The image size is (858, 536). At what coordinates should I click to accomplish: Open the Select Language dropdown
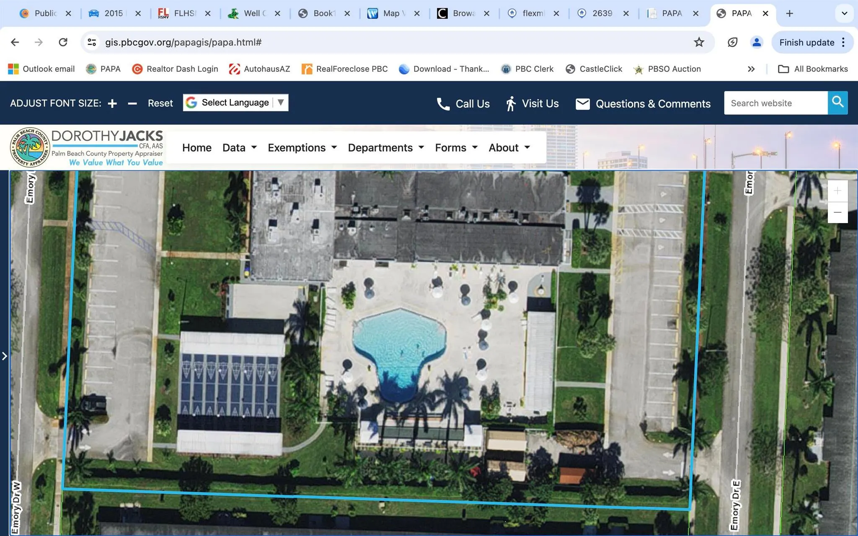point(235,103)
